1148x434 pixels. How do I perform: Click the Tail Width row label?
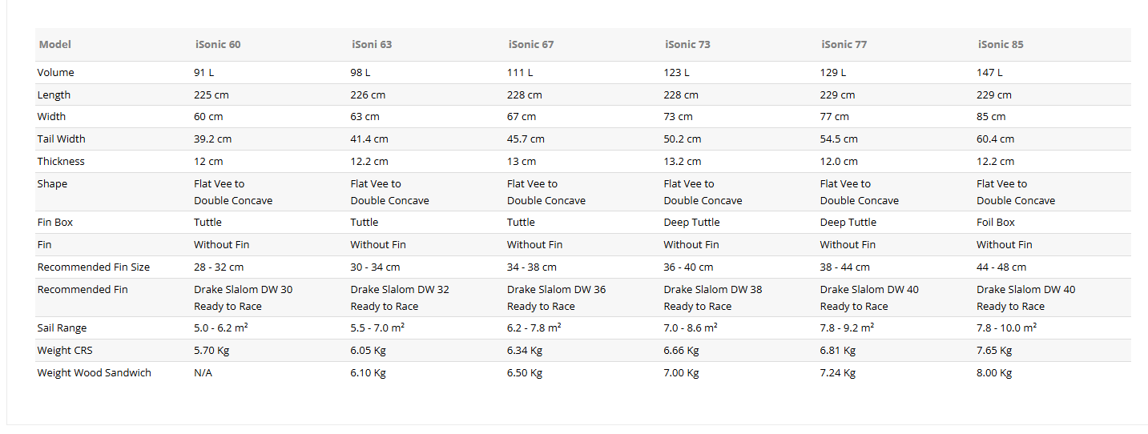[61, 139]
